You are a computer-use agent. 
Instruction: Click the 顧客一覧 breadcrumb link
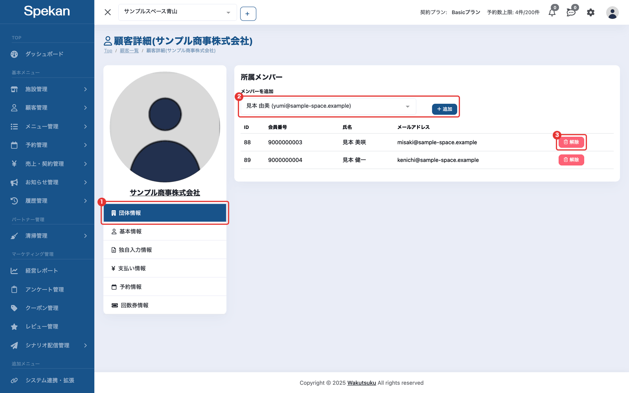(x=129, y=51)
